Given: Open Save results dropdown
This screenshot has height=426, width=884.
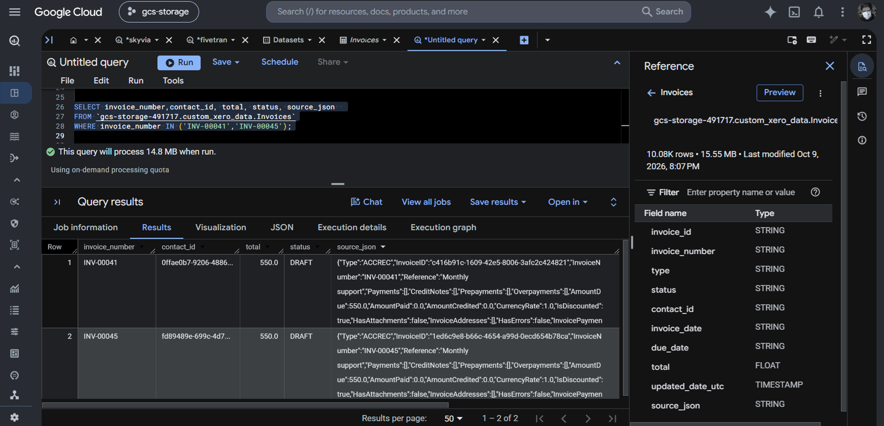Looking at the screenshot, I should click(498, 202).
